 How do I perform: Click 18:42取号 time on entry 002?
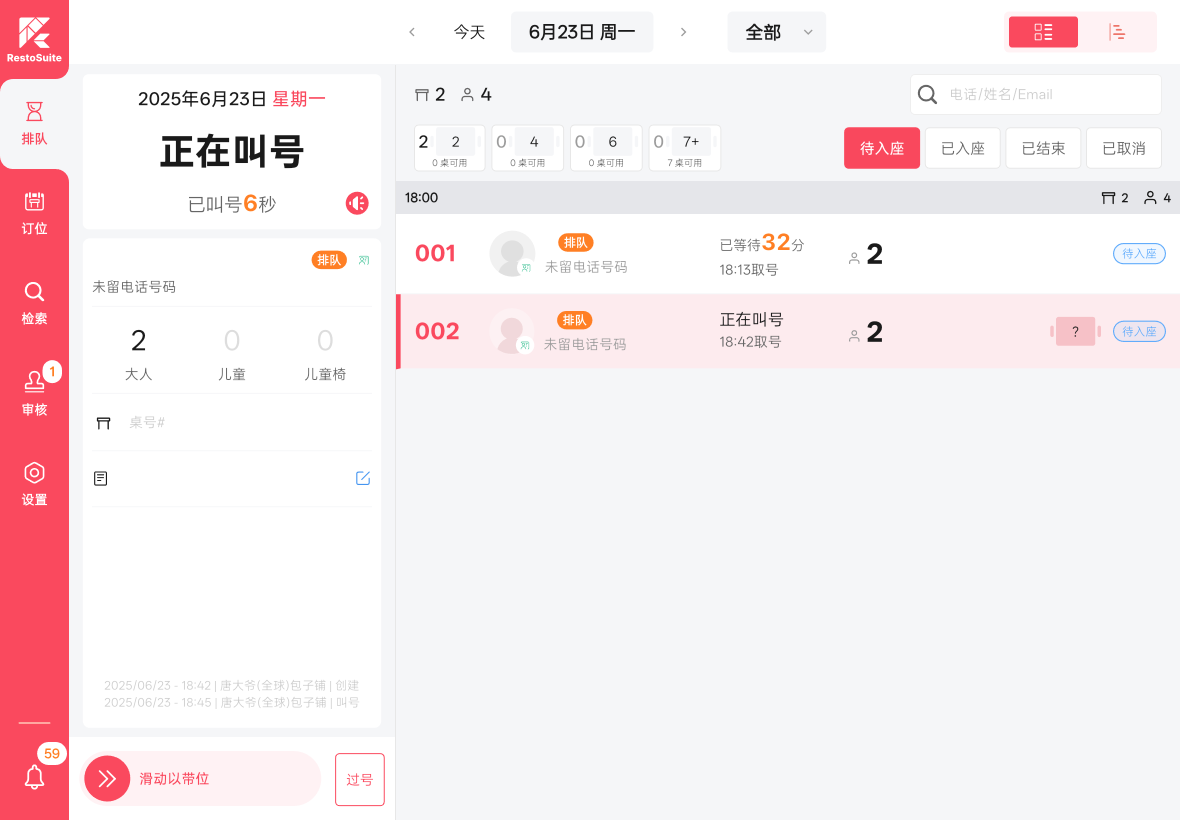(x=750, y=341)
